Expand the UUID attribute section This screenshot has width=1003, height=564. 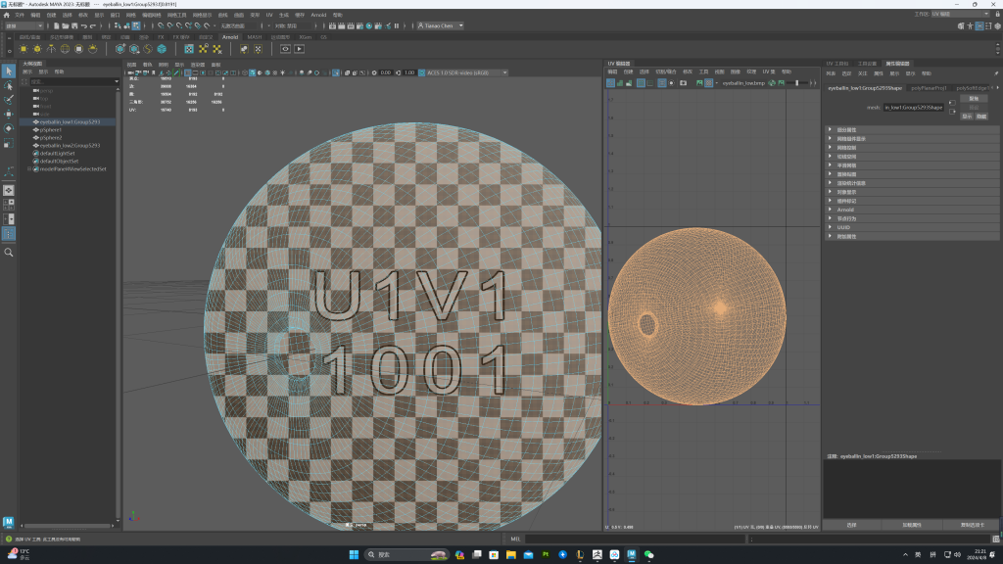(843, 227)
